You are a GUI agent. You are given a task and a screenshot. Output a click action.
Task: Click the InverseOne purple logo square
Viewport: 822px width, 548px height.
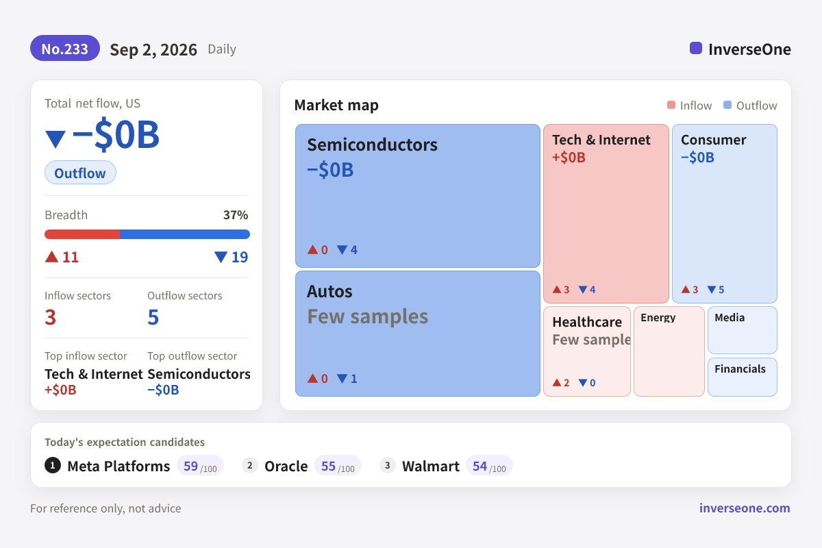(696, 48)
